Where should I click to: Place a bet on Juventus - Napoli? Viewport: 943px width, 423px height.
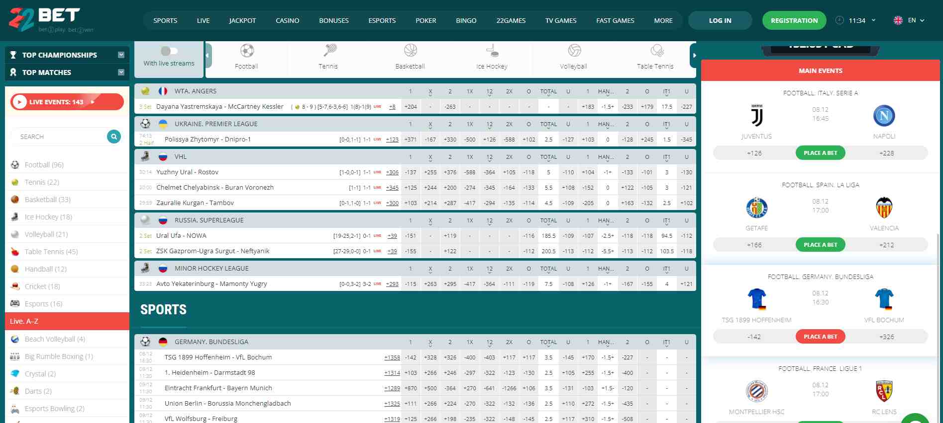click(821, 153)
